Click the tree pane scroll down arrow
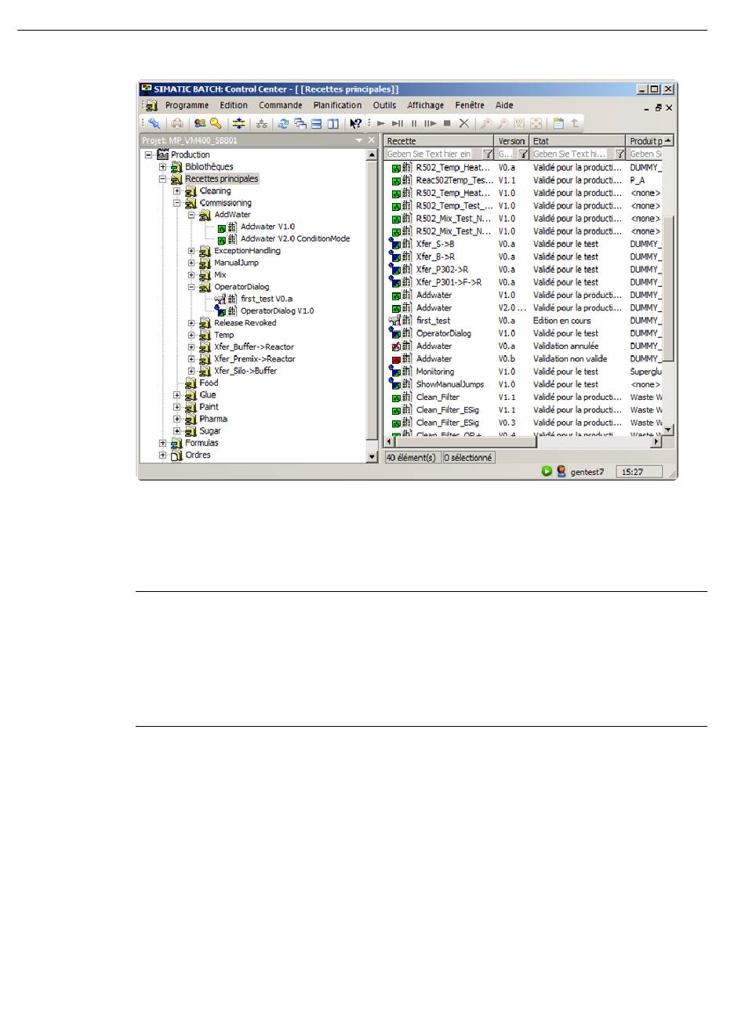 [x=372, y=456]
